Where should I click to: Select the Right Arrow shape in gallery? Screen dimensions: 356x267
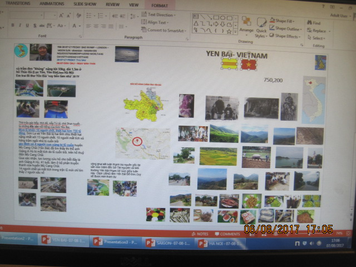coord(216,24)
